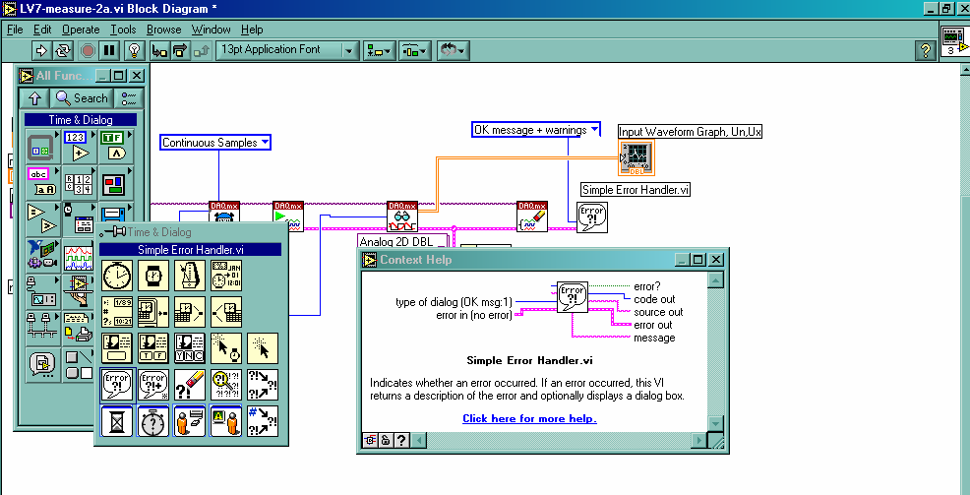This screenshot has width=970, height=495.
Task: Select the General Error Handler icon
Action: (153, 385)
